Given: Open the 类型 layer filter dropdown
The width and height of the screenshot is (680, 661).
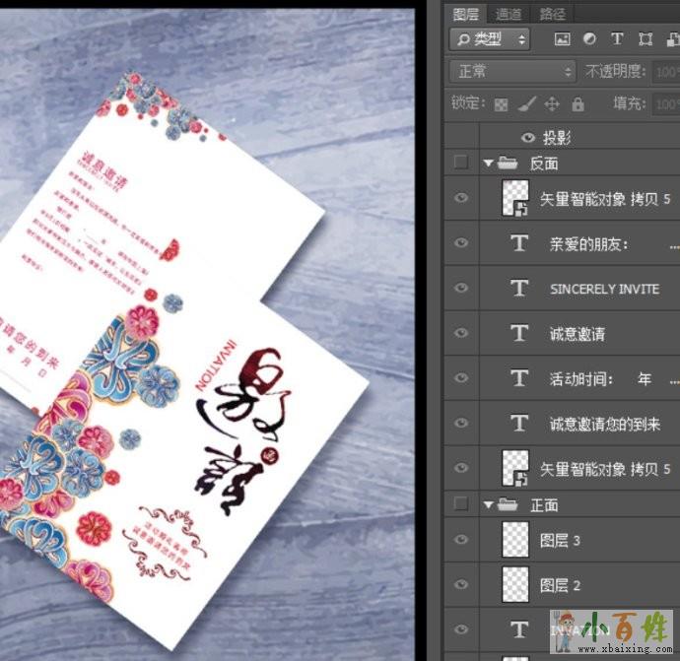Looking at the screenshot, I should pyautogui.click(x=489, y=39).
